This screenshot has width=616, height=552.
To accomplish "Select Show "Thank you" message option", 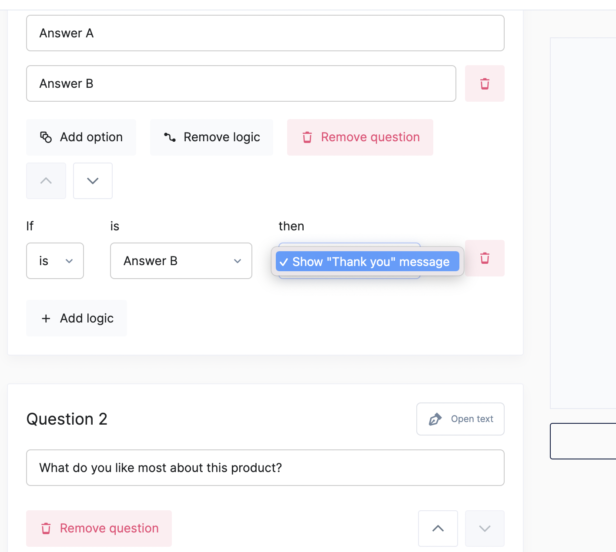I will pos(368,262).
